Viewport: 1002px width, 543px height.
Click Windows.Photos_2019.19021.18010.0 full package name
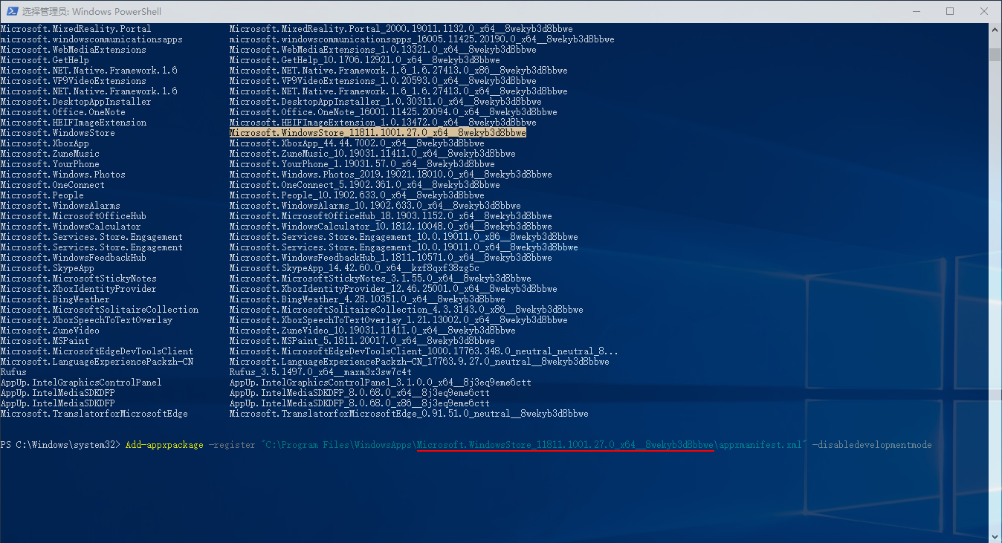click(390, 175)
